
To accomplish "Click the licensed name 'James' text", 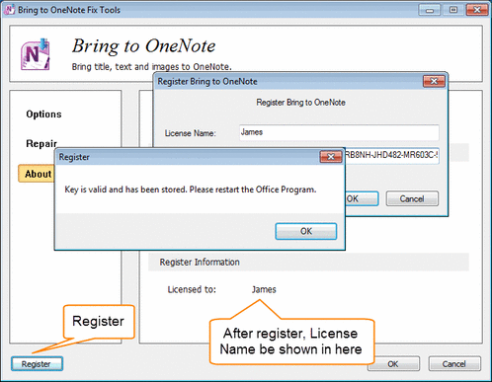I will 264,289.
